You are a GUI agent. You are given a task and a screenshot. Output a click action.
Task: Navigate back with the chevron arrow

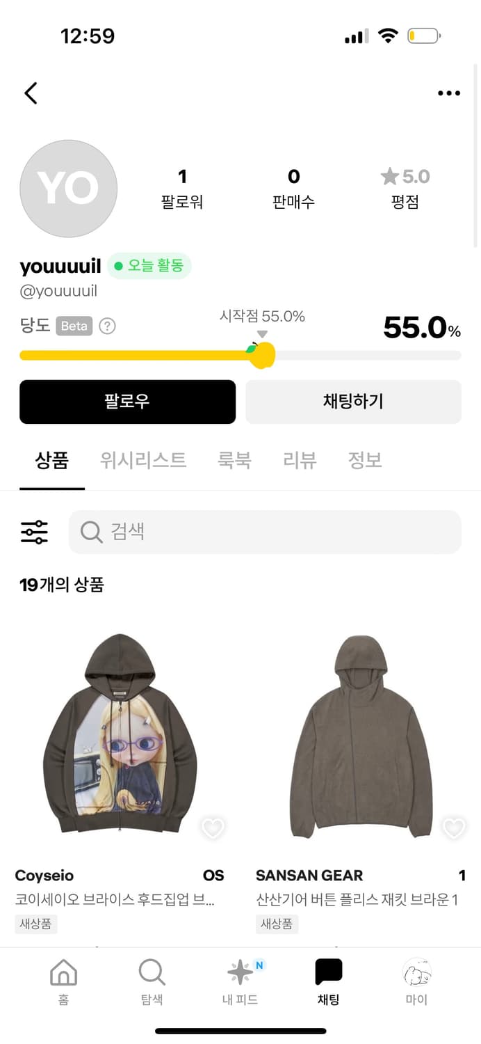pyautogui.click(x=30, y=93)
